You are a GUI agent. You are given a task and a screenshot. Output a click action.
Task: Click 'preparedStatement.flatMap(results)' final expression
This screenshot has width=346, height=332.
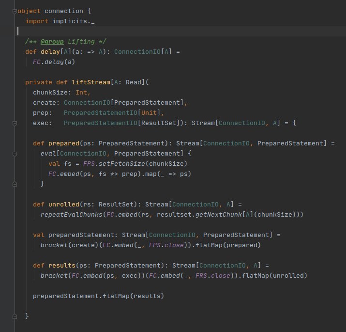tap(99, 296)
